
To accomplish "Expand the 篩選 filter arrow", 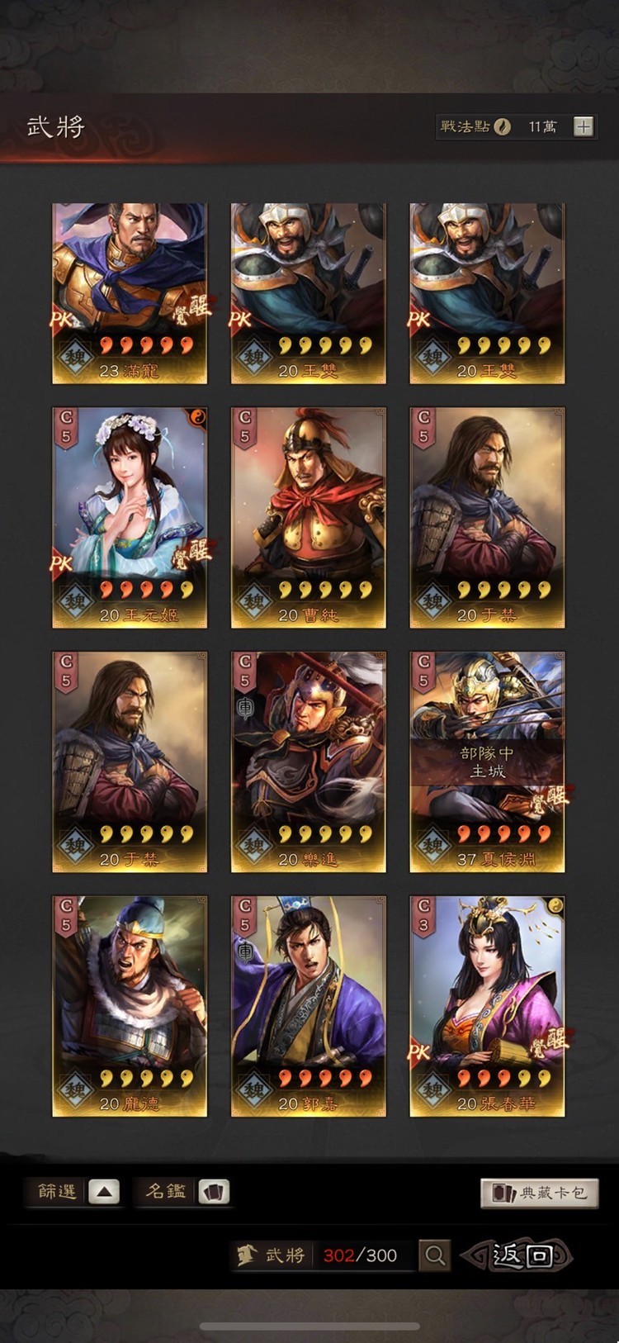I will tap(104, 1192).
